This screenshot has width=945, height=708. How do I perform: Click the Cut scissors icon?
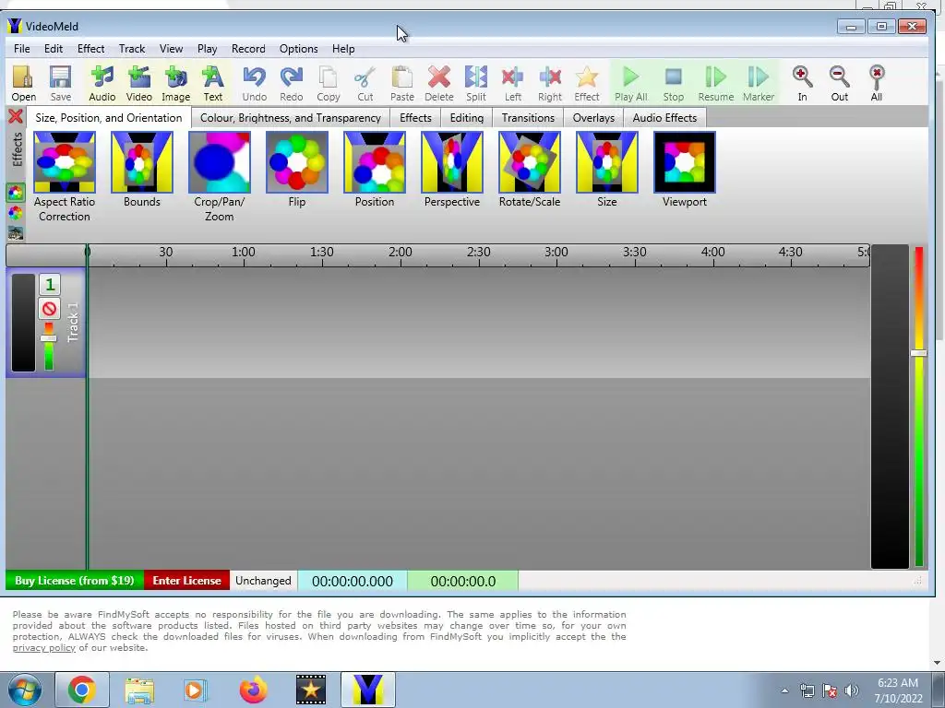click(365, 83)
